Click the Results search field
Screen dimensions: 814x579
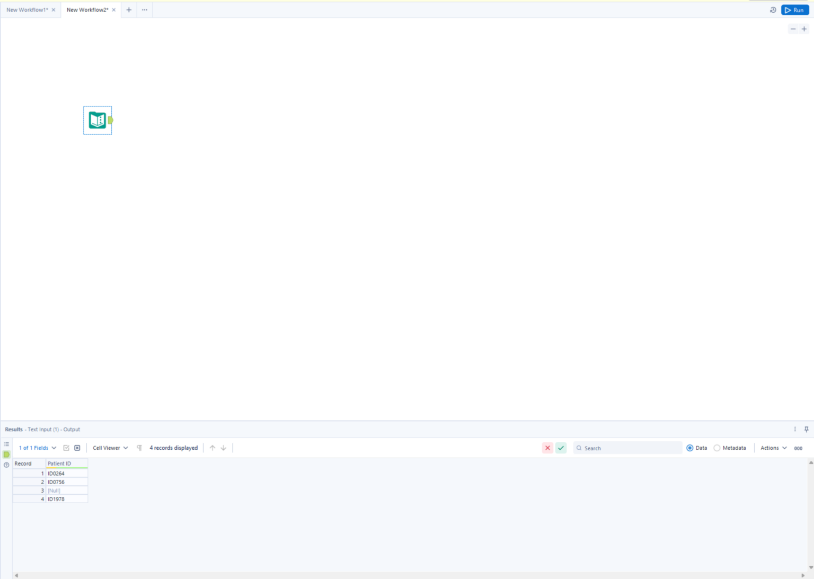pos(628,448)
